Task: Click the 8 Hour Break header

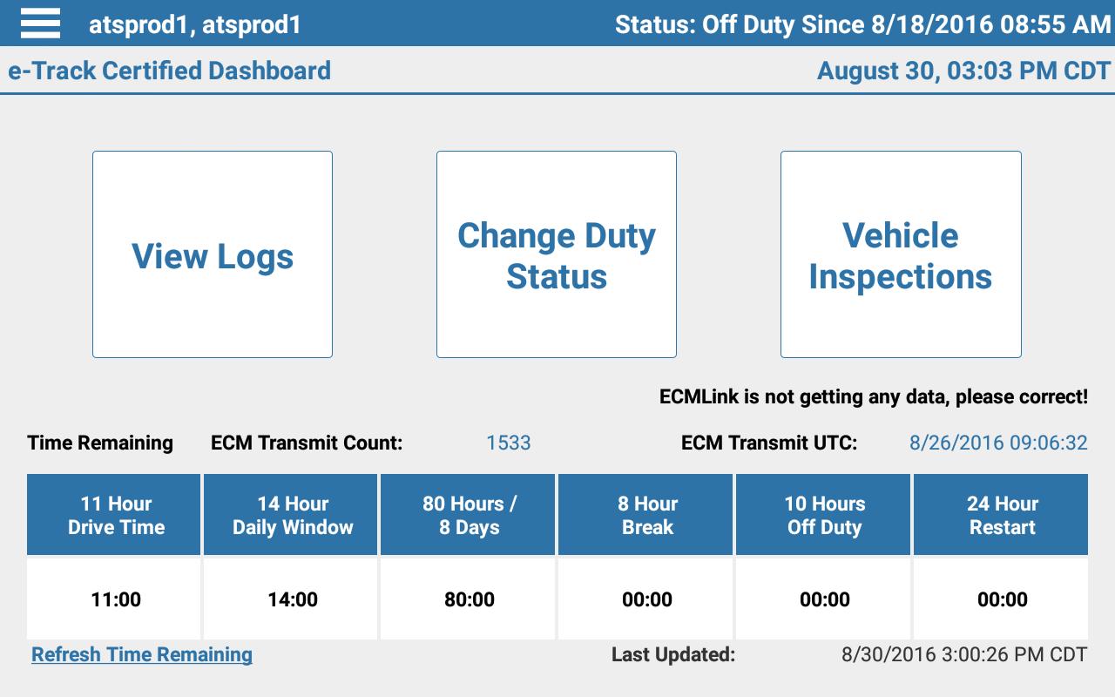Action: coord(645,514)
